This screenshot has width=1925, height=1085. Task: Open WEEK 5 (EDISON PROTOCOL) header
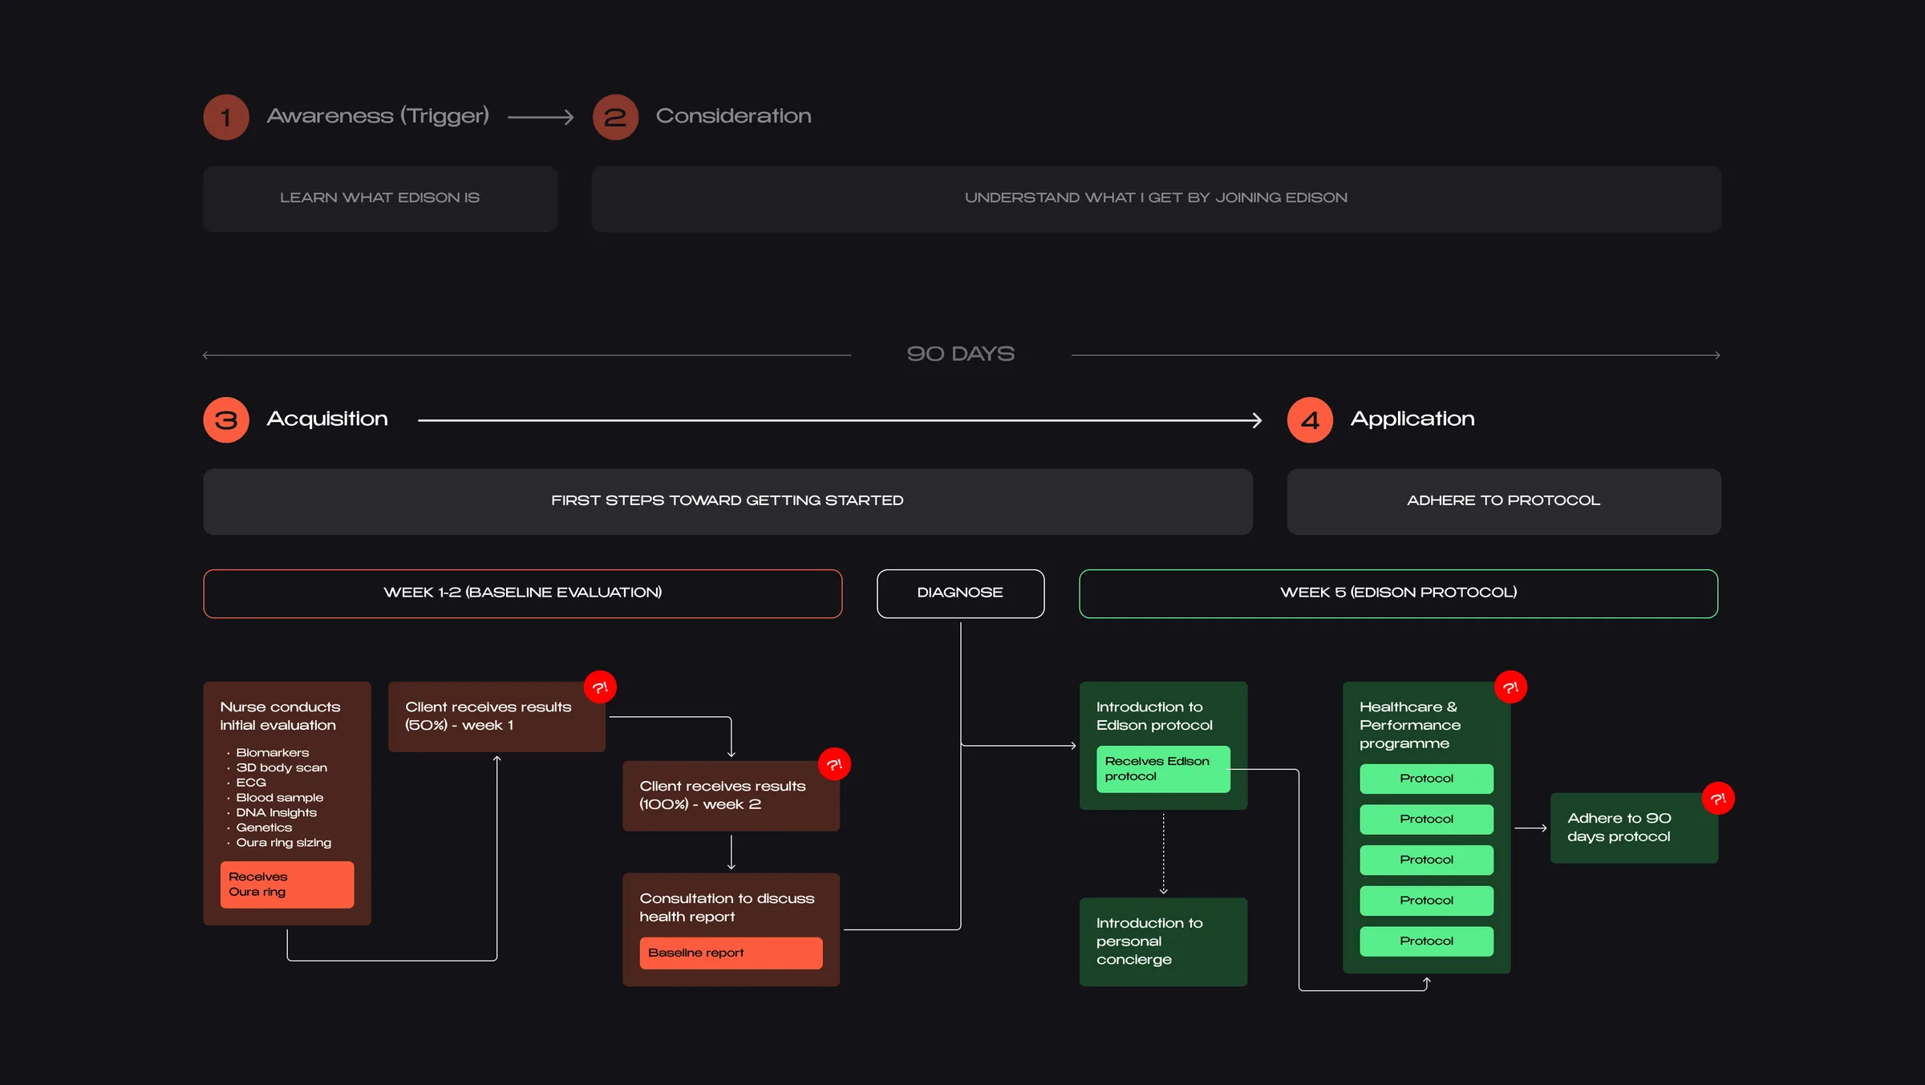point(1398,593)
